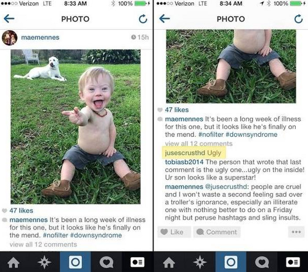The image size is (308, 272).
Task: Open Home tab in left bottom bar
Action: click(x=14, y=262)
